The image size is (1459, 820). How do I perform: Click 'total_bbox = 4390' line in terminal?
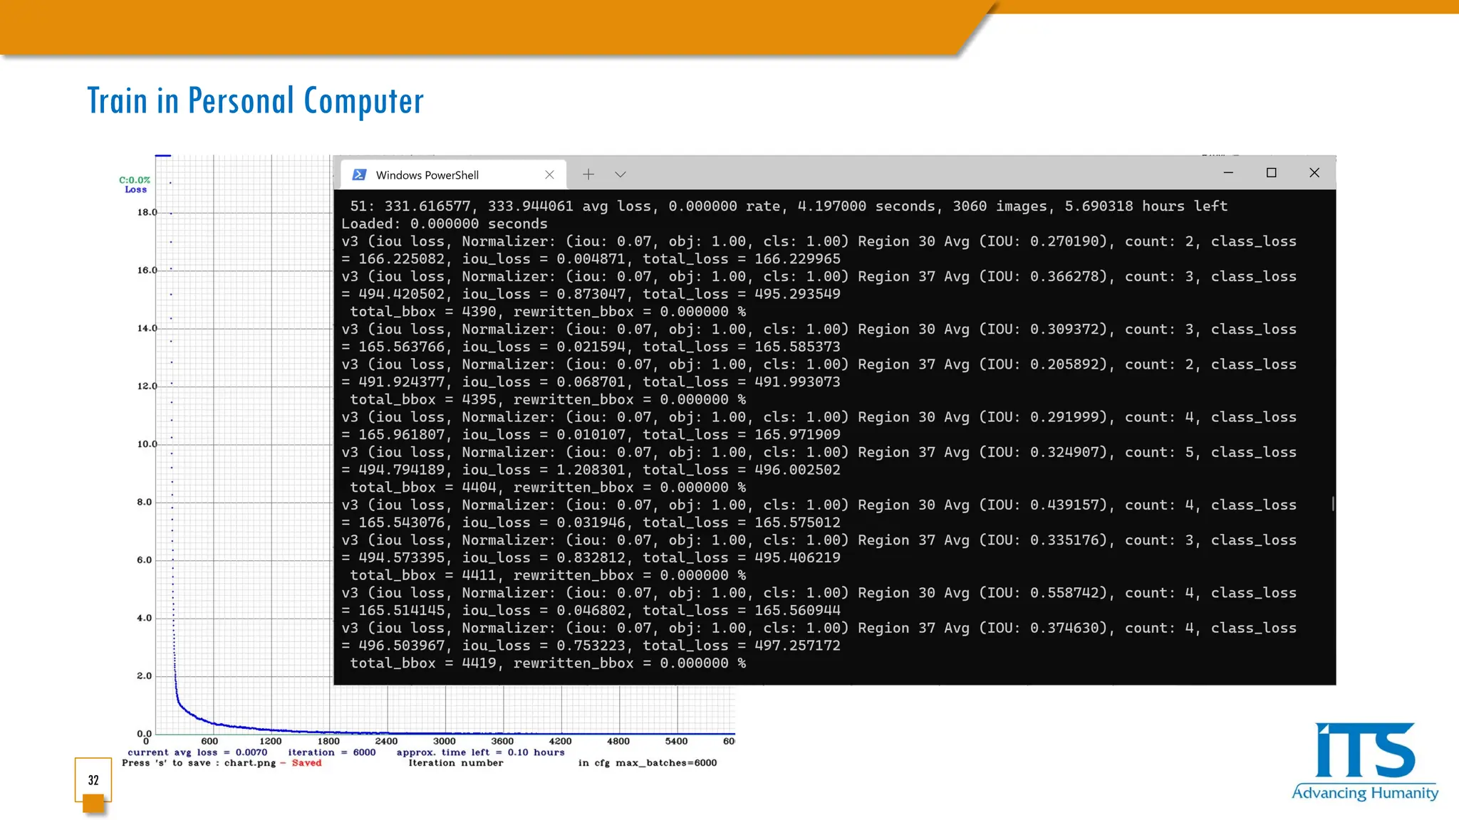click(x=548, y=312)
